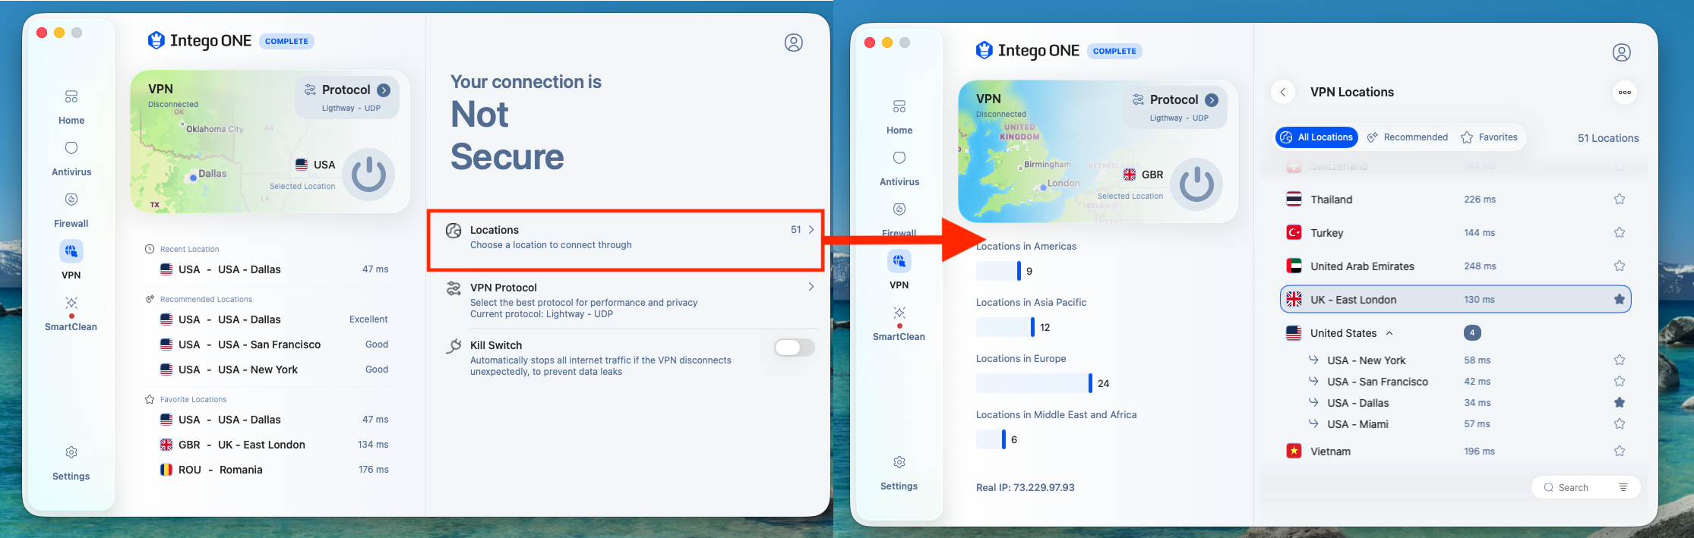This screenshot has height=538, width=1694.
Task: Select Vietnam in the locations list
Action: 1455,451
